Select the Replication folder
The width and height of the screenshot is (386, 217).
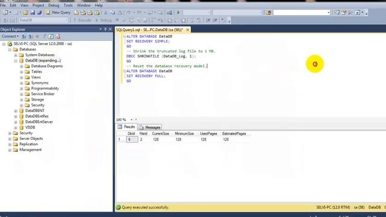tap(28, 144)
